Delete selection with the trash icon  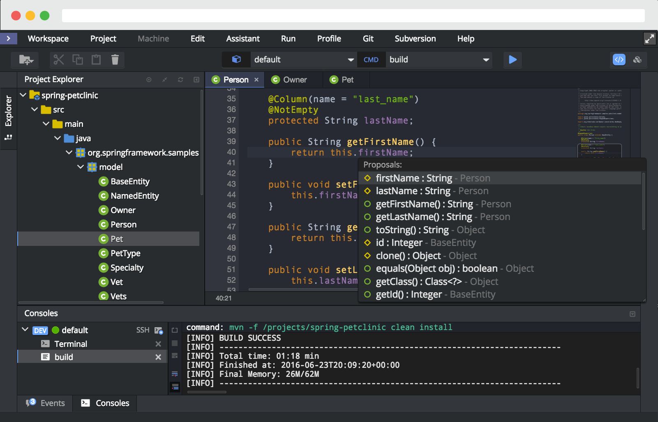(x=115, y=60)
